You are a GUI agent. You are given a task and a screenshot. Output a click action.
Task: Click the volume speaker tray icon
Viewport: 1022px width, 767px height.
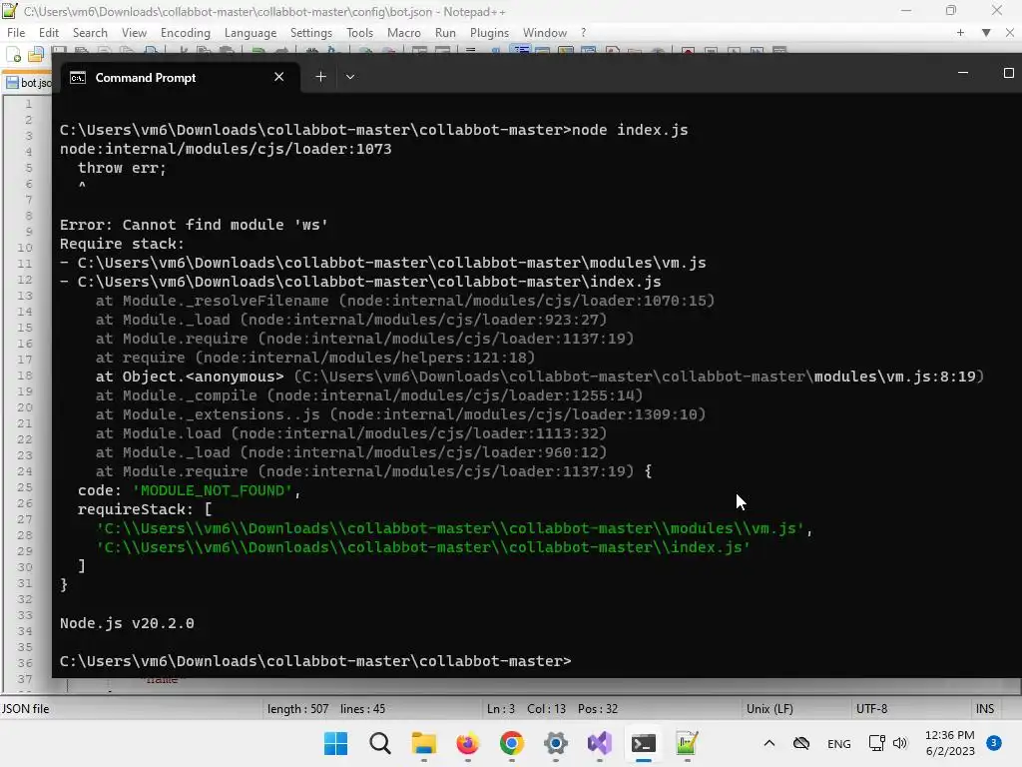pos(900,743)
